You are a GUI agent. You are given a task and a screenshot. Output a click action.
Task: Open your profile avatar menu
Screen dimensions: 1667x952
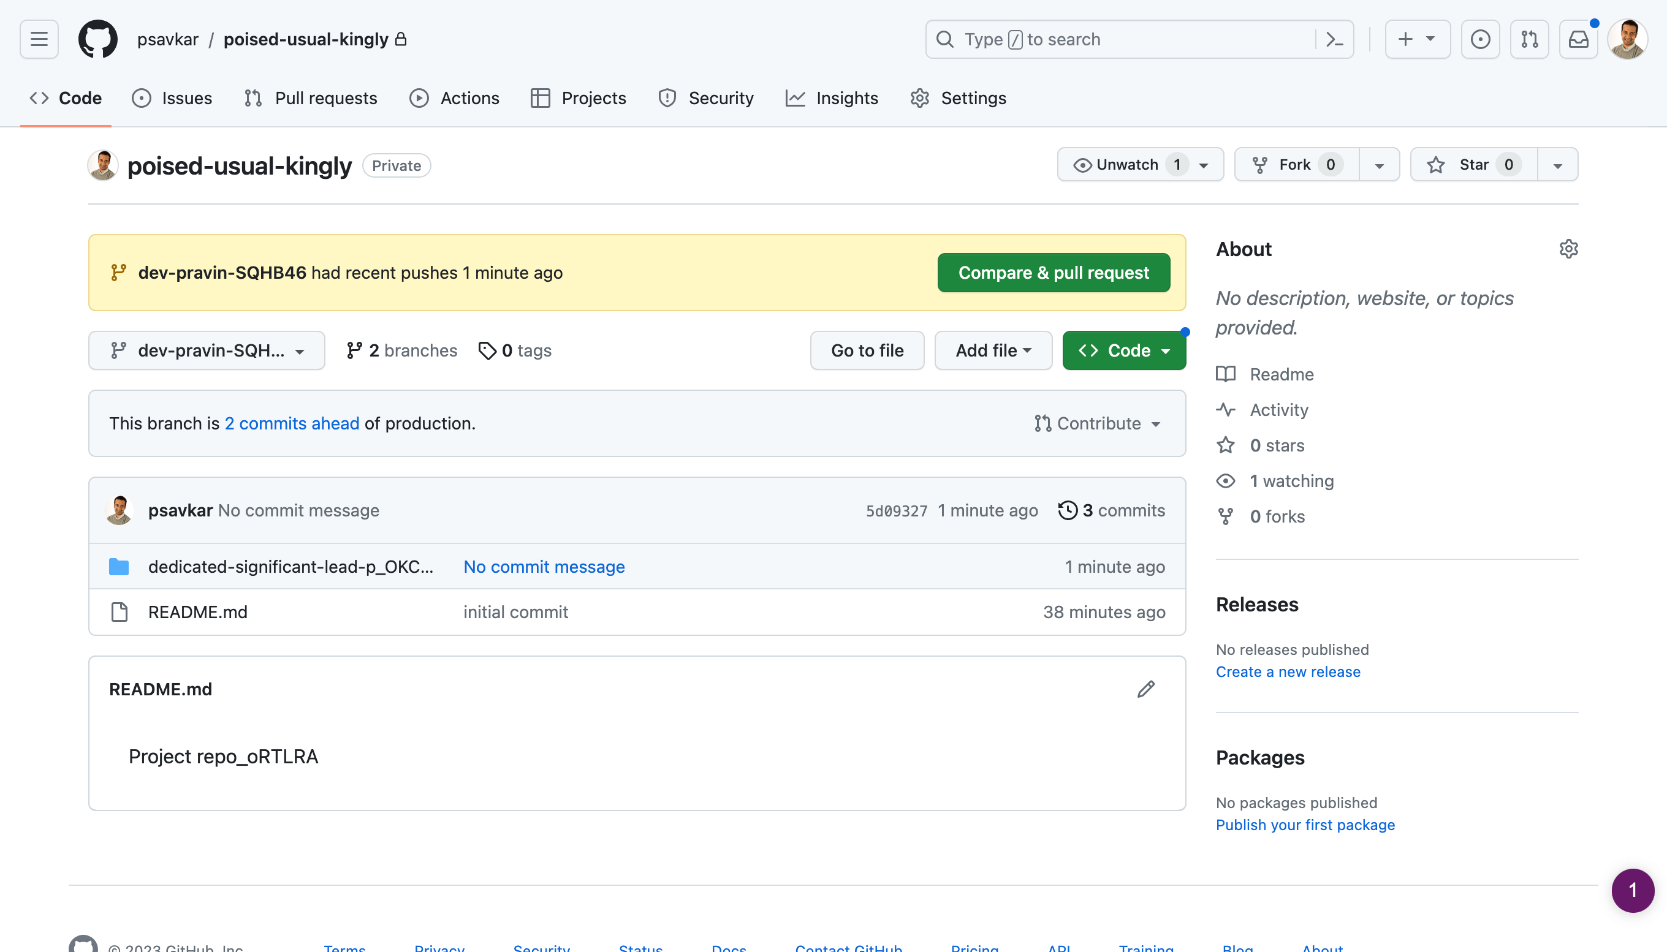(1628, 39)
